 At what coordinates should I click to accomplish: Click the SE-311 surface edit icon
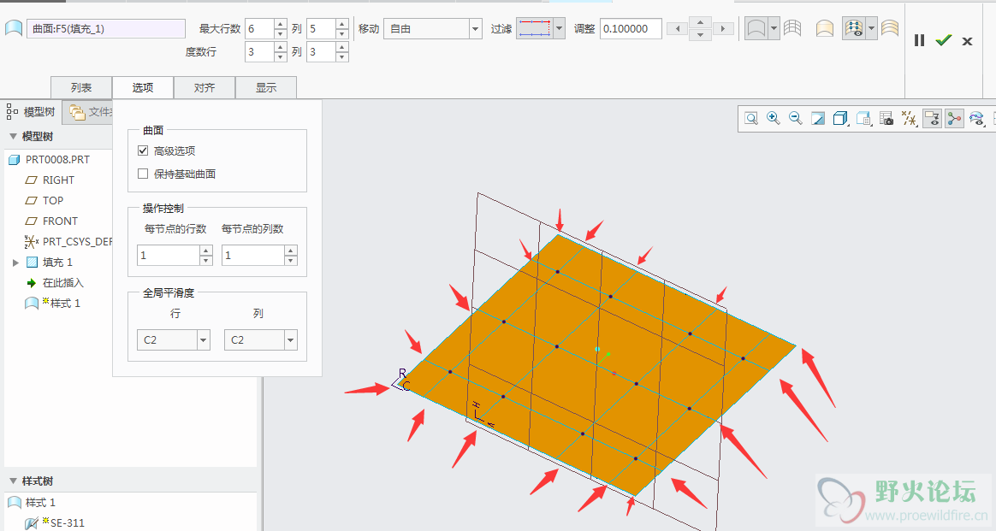(x=32, y=523)
